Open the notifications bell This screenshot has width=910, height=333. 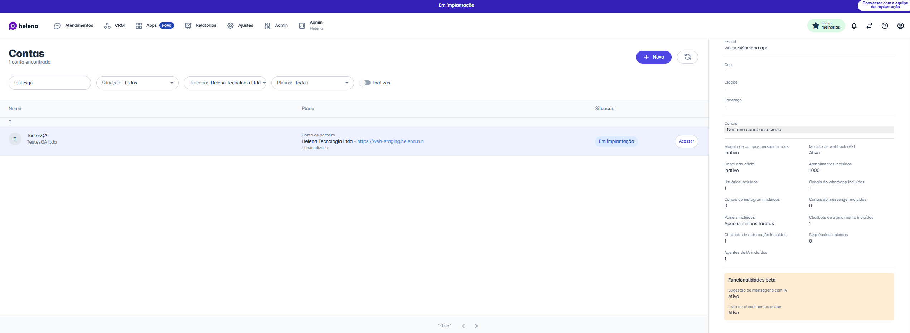[854, 26]
